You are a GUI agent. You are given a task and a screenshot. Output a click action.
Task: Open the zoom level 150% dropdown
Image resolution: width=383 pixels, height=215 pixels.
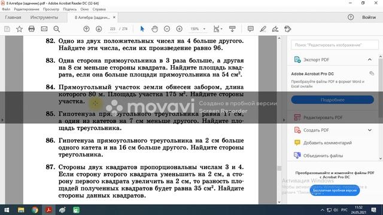pos(204,29)
